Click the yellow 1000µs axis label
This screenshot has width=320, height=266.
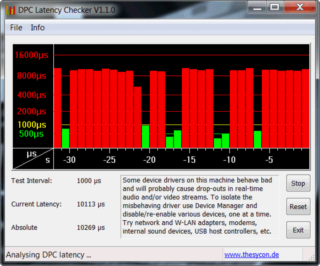32,125
